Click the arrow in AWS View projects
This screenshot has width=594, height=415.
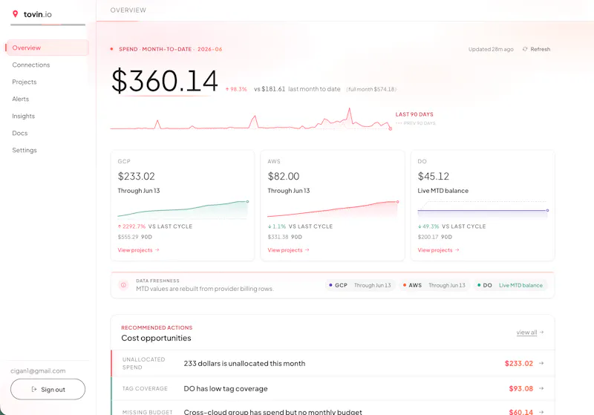[x=307, y=250]
